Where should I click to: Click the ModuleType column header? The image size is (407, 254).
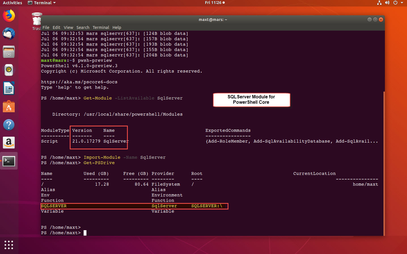click(55, 130)
